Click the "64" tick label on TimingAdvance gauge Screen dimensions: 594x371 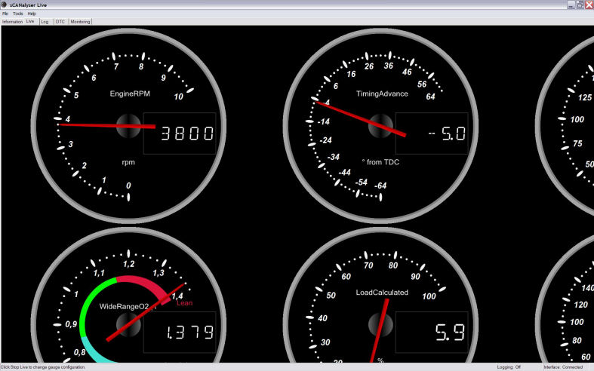tap(430, 97)
